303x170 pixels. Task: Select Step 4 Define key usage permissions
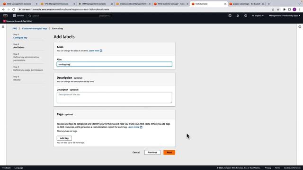[28, 70]
